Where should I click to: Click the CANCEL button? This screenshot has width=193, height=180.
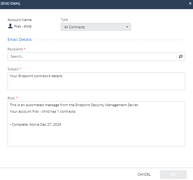[x=144, y=175]
